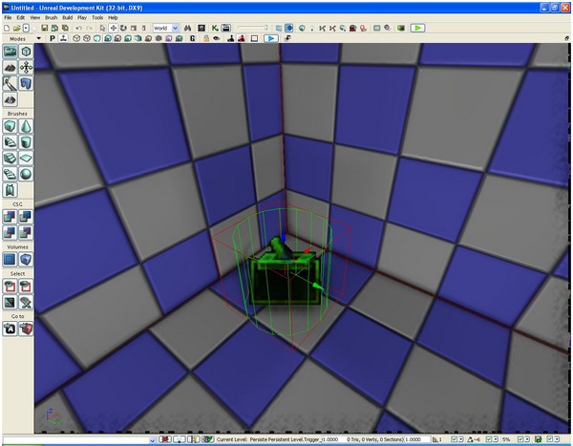The width and height of the screenshot is (573, 446).
Task: Create a new level with New icon
Action: (7, 28)
